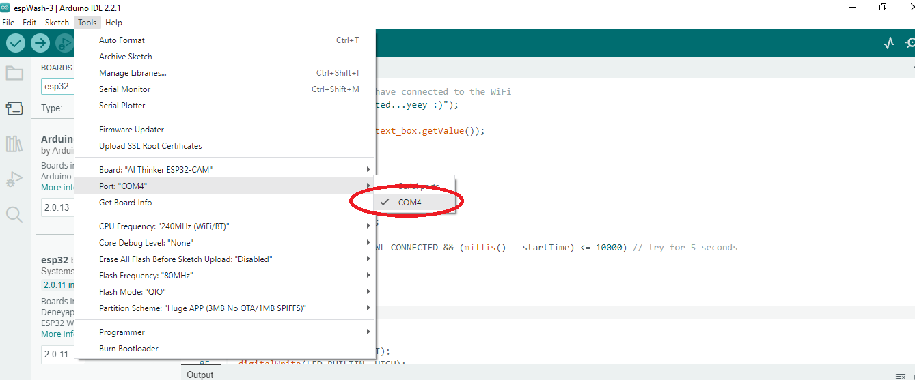The image size is (915, 380).
Task: Click the esp32 boards search field
Action: click(x=57, y=87)
